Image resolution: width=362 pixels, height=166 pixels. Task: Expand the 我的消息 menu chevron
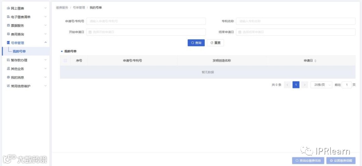46,77
